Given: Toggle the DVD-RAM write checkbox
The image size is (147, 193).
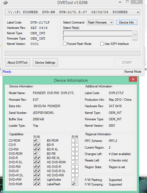Looking at the screenshot, I should [x=39, y=184].
